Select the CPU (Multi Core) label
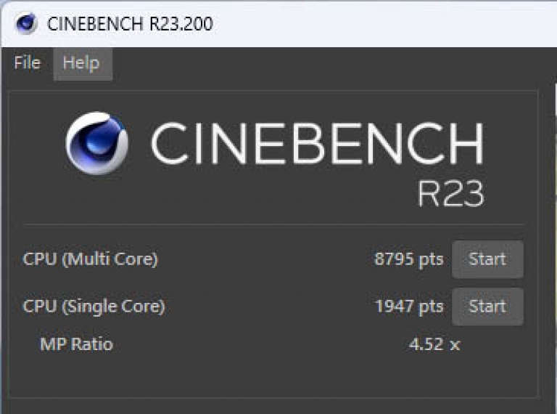557x414 pixels. click(x=90, y=259)
